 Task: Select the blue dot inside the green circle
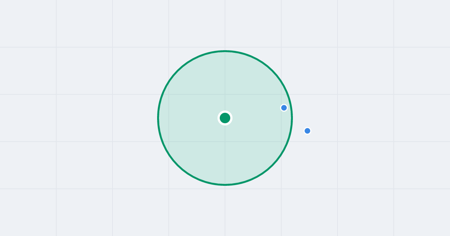pyautogui.click(x=284, y=108)
